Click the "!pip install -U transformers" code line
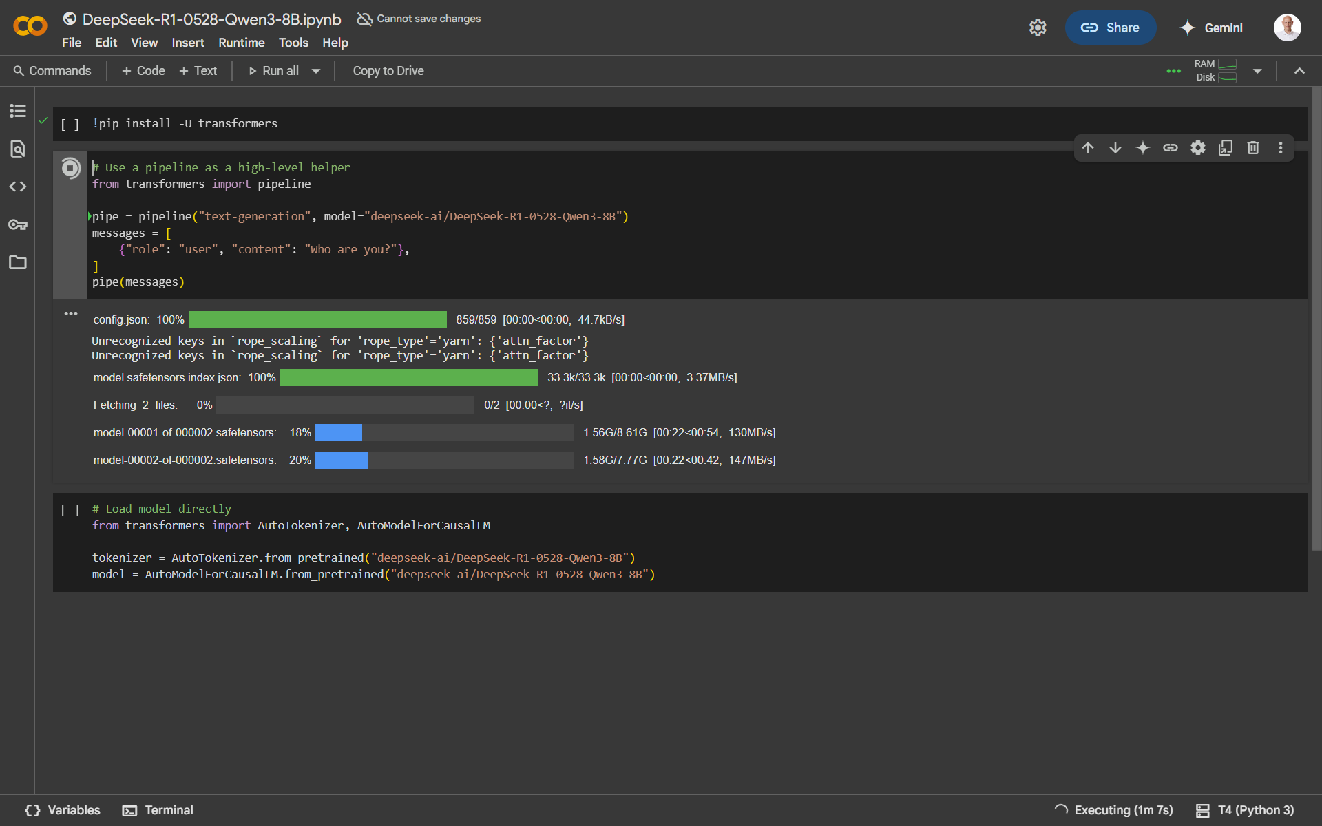Screen dimensions: 1322x826 [x=185, y=123]
